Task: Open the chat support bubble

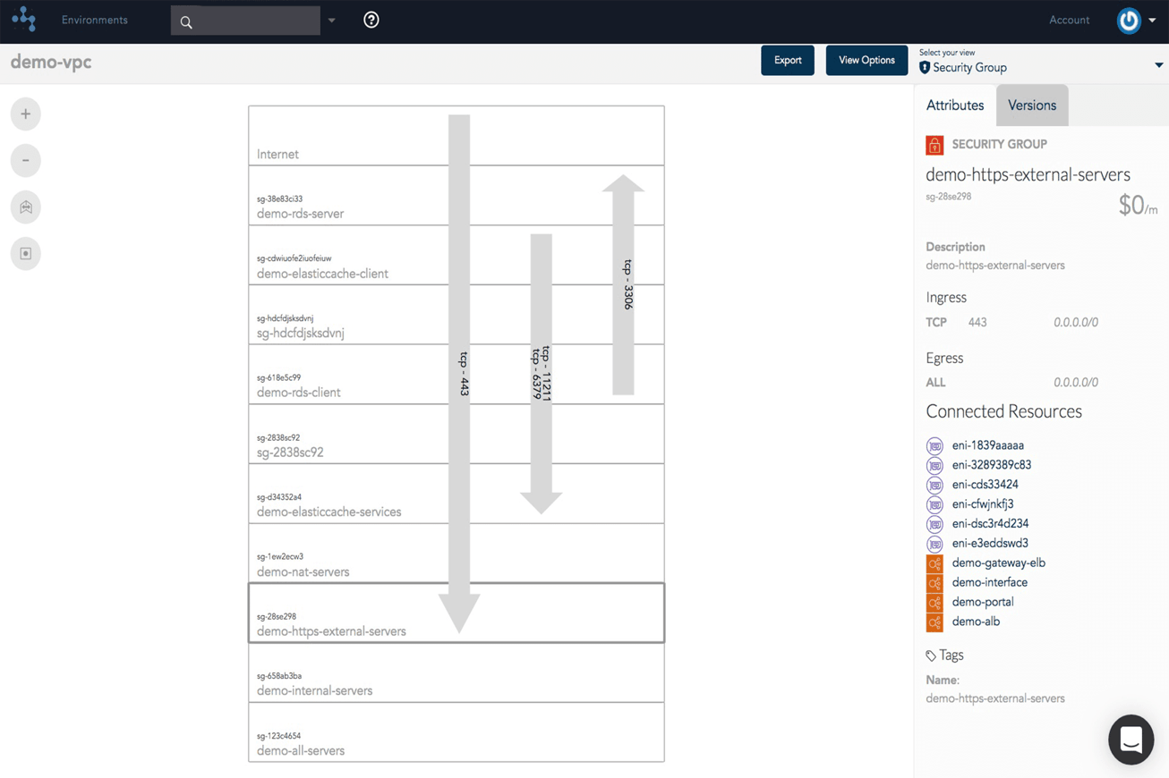Action: (x=1131, y=740)
